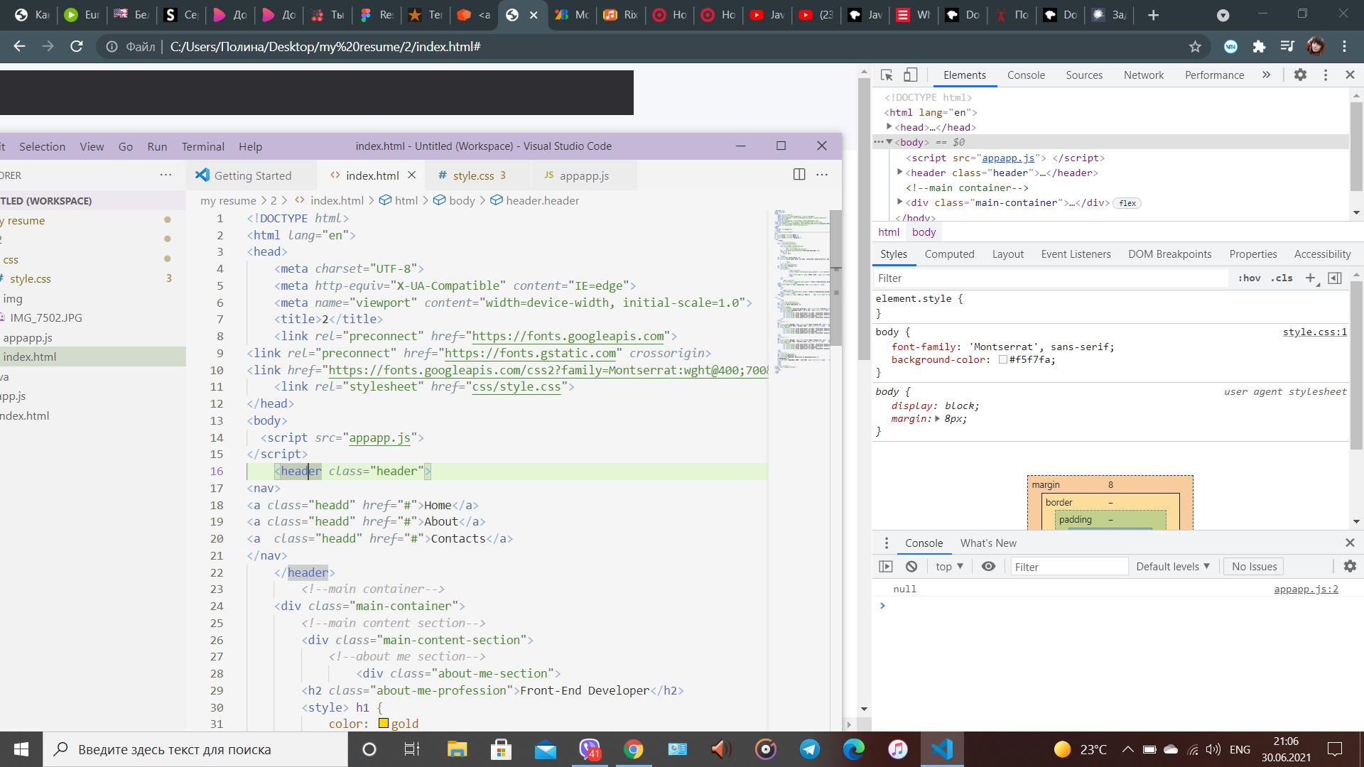Screen dimensions: 1364x767
Task: Focus the console Filter input
Action: [x=1069, y=567]
